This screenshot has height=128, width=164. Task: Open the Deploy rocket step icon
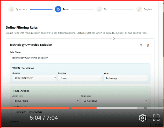[139, 9]
